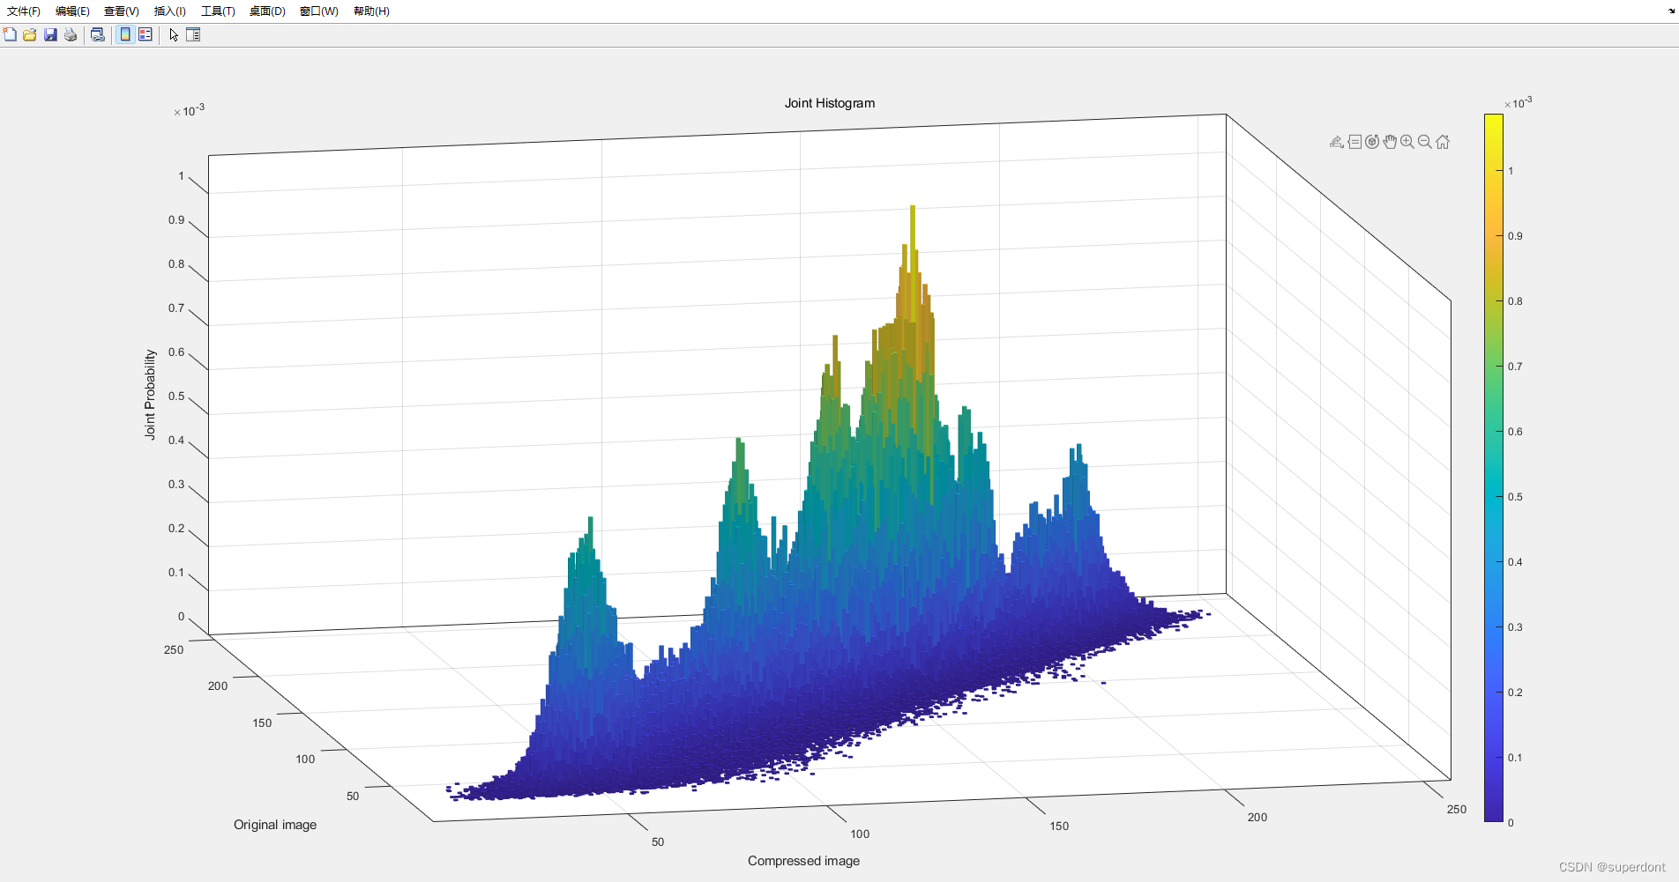Screen dimensions: 1679x882
Task: Click the tallest yellow histogram peak
Action: [913, 211]
